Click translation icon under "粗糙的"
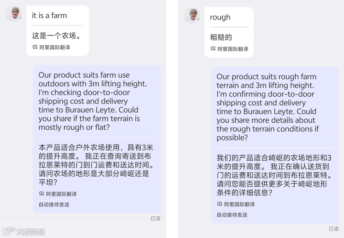344x238 pixels. (x=213, y=49)
